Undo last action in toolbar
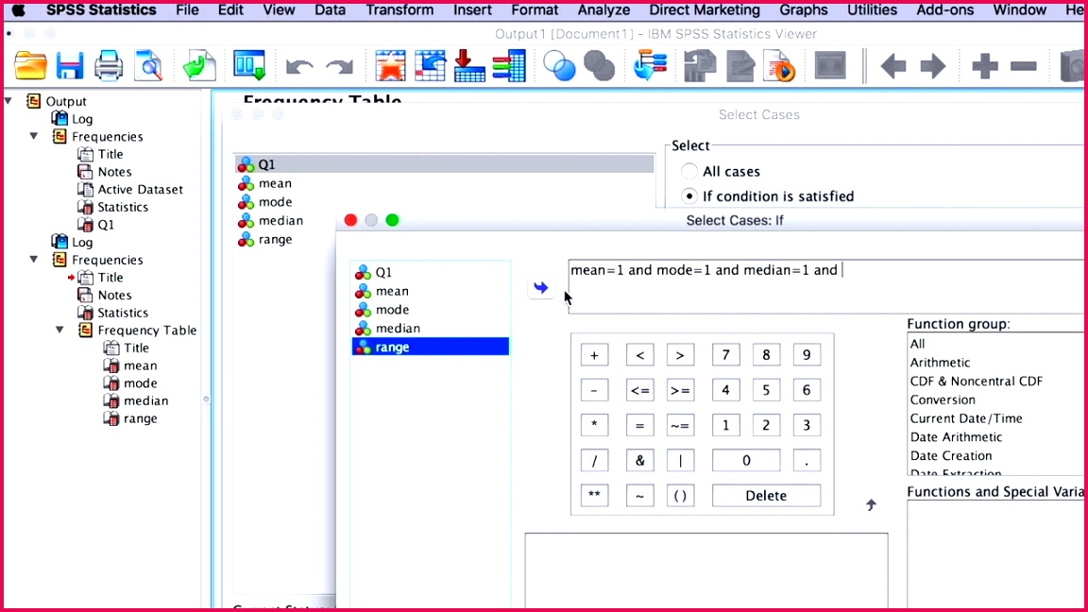 [x=299, y=67]
